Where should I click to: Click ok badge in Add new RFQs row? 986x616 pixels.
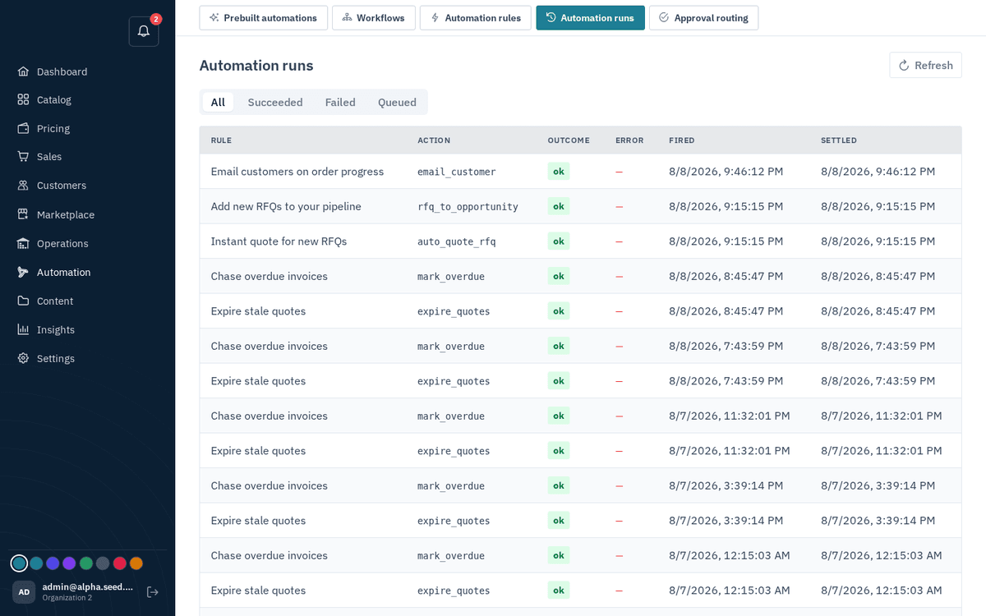(559, 206)
